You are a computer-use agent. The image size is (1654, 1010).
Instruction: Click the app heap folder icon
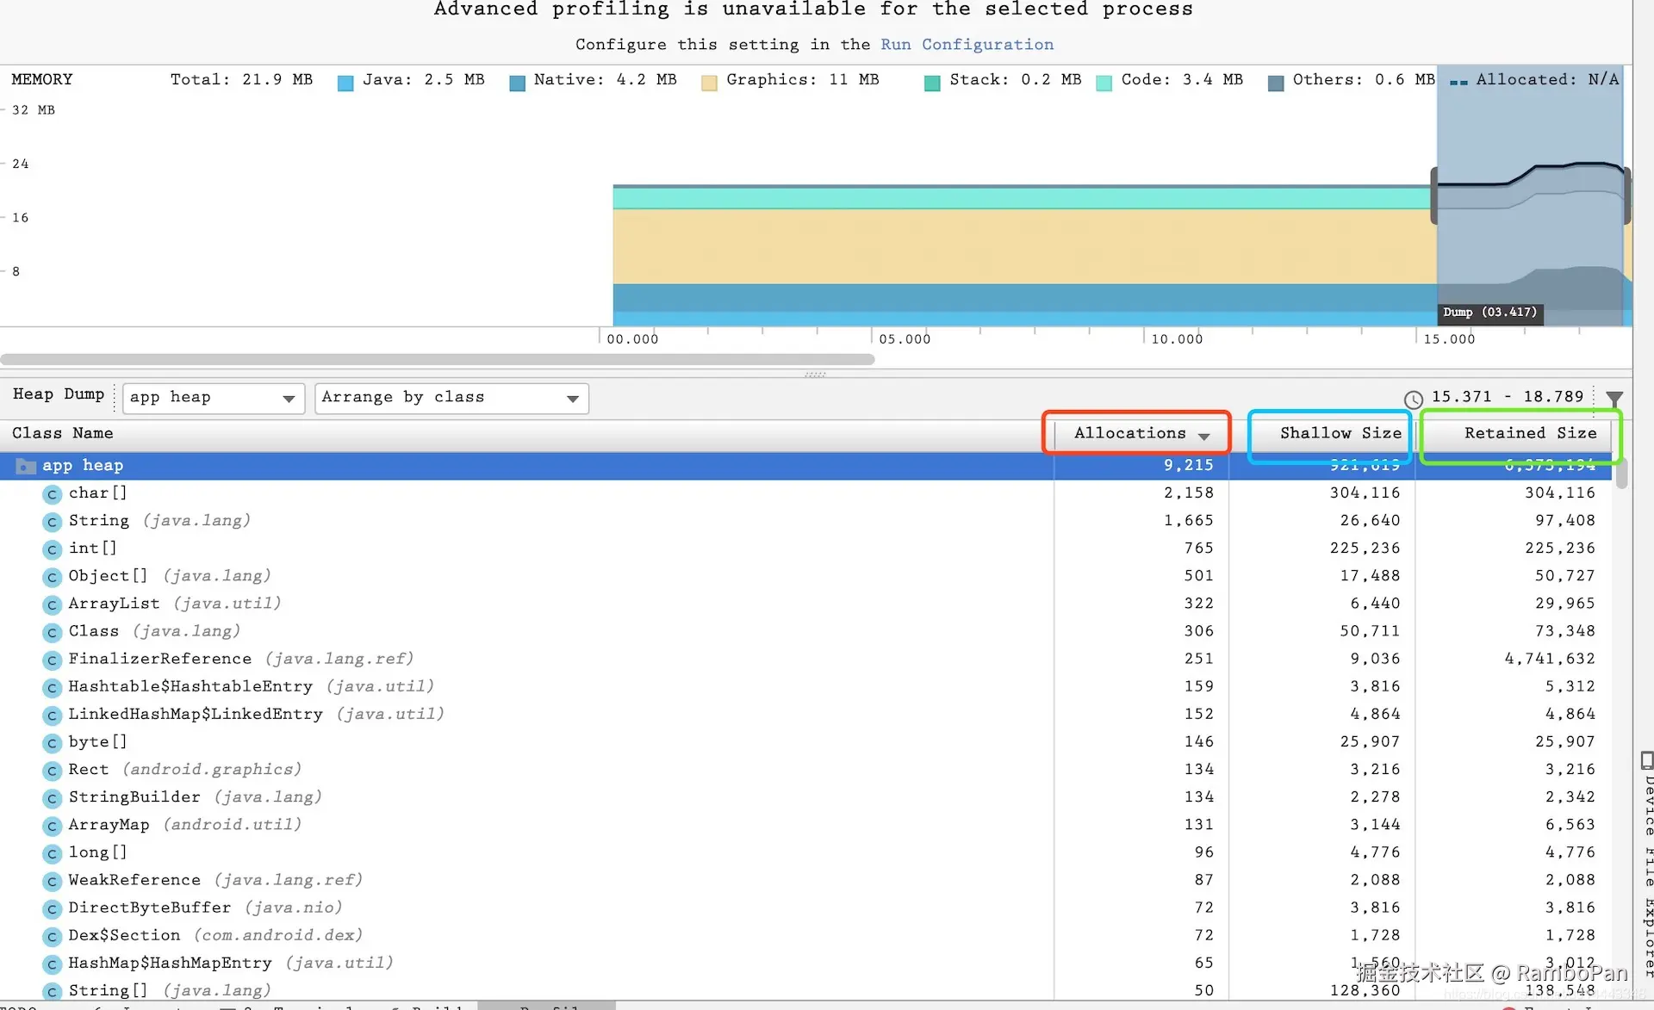(x=27, y=466)
